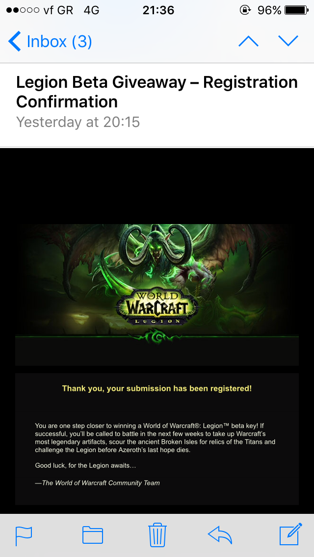Open previous message with up arrow

tap(249, 41)
